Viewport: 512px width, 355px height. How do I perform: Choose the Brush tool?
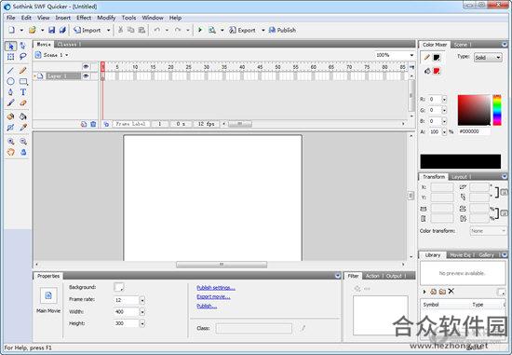pos(11,103)
